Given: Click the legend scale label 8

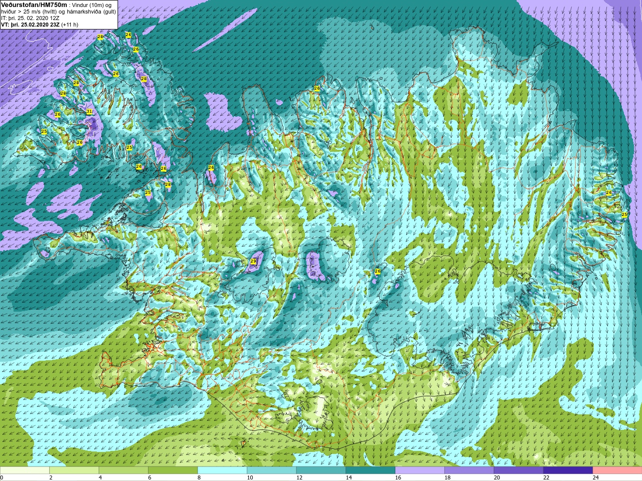Looking at the screenshot, I should (199, 477).
